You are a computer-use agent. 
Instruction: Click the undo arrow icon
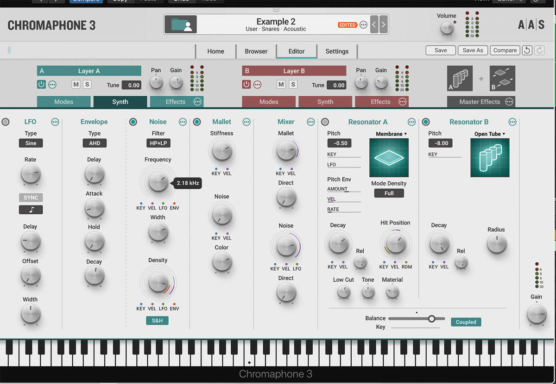(x=527, y=50)
